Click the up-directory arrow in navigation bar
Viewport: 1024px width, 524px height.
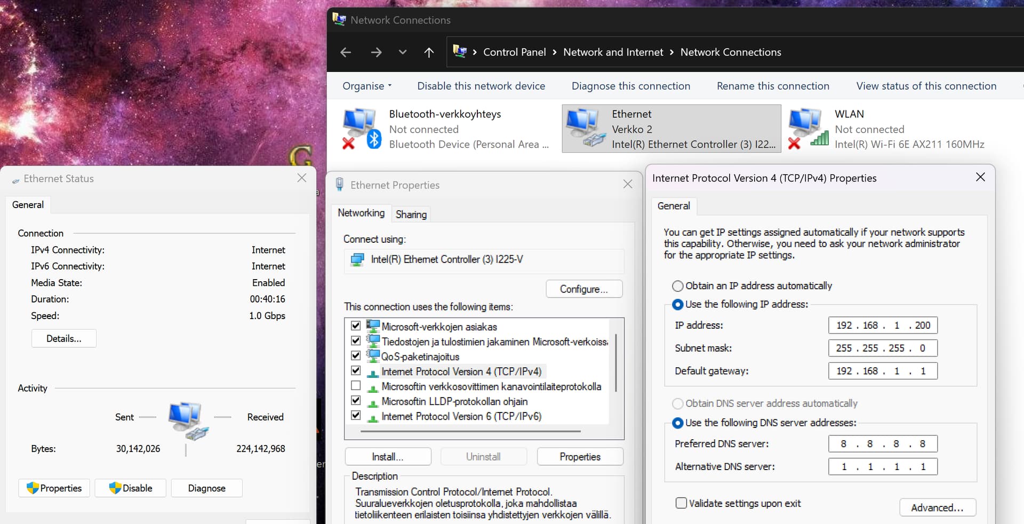[x=429, y=52]
